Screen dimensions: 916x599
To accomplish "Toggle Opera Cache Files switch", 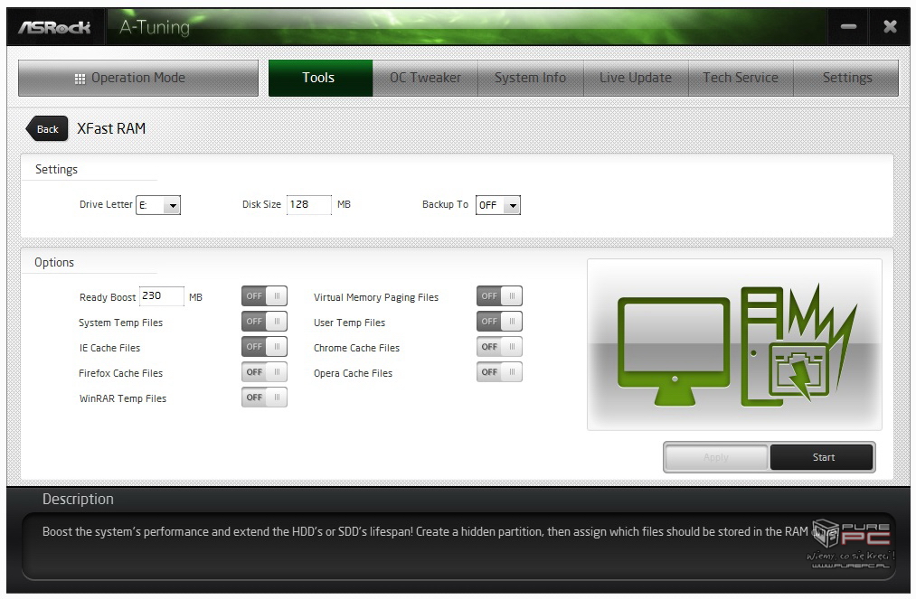I will point(499,372).
